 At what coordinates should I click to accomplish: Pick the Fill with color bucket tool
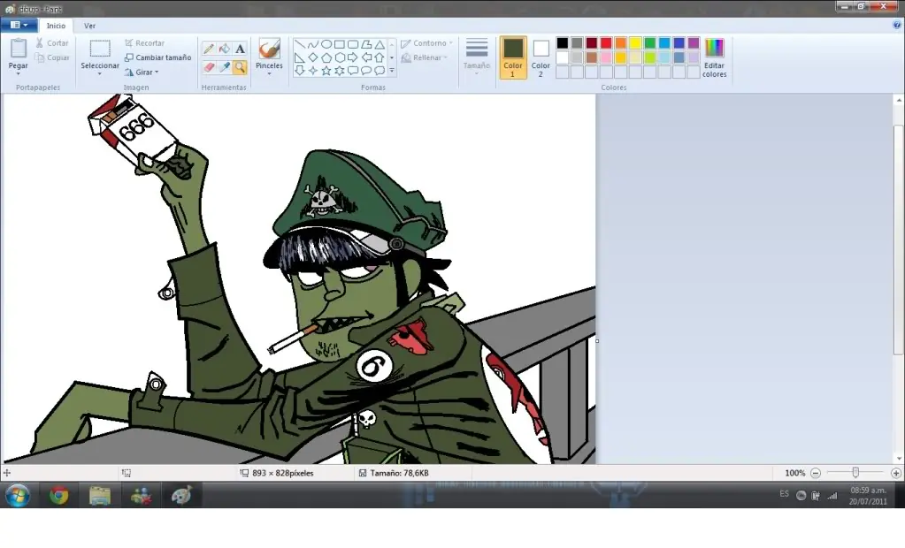(x=225, y=49)
